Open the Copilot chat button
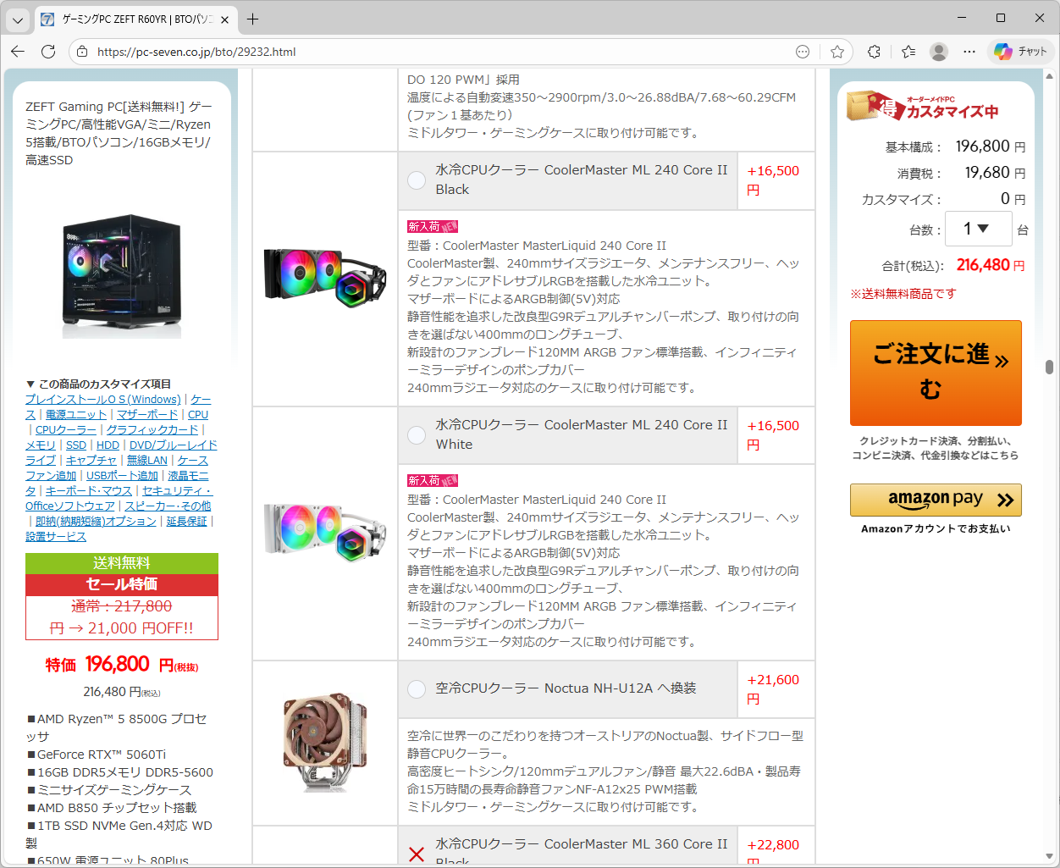The height and width of the screenshot is (868, 1060). tap(1021, 52)
